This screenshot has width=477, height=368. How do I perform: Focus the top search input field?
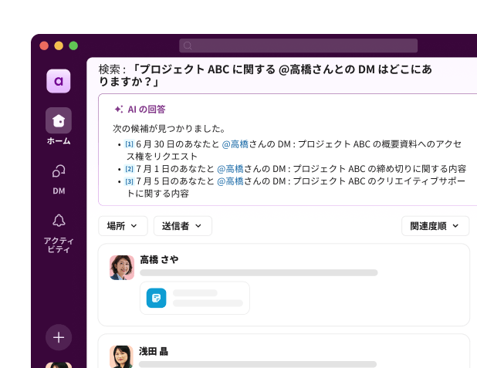298,46
